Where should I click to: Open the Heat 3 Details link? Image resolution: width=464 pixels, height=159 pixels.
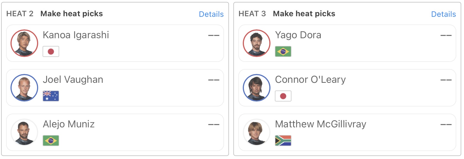coord(444,14)
